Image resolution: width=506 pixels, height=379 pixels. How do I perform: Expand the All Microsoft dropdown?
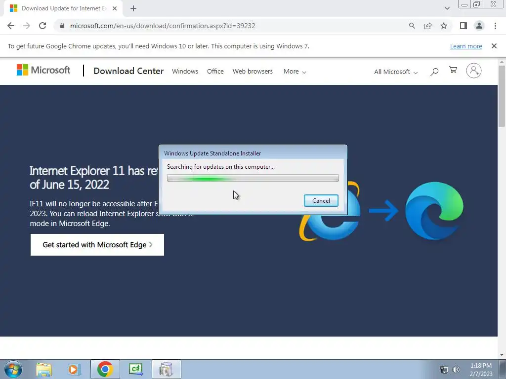coord(396,72)
